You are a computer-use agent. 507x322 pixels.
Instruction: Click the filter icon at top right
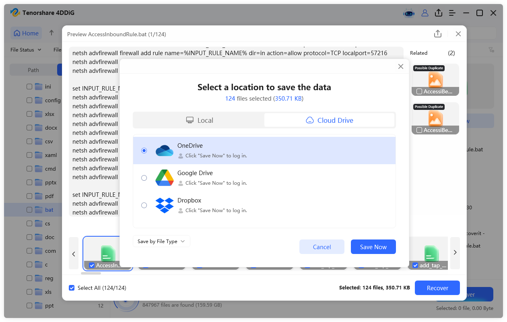[x=491, y=50]
